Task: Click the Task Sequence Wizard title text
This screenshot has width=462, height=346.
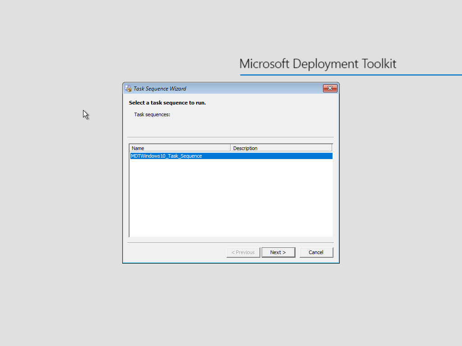Action: click(160, 89)
